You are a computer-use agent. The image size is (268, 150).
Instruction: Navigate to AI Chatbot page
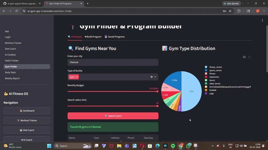click(10, 55)
